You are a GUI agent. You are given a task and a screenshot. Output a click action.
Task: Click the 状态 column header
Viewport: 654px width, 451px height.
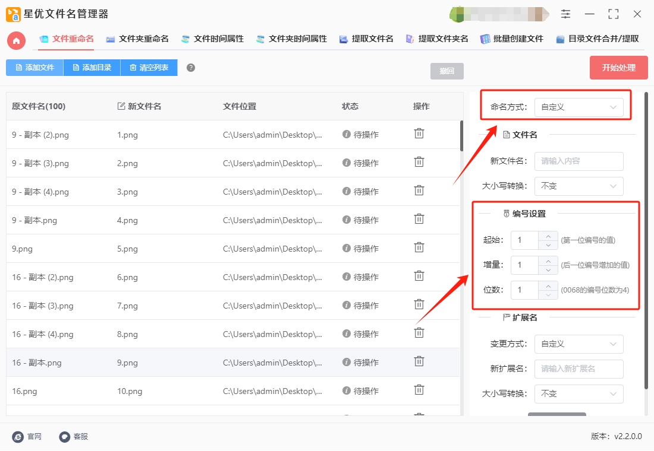pyautogui.click(x=350, y=107)
